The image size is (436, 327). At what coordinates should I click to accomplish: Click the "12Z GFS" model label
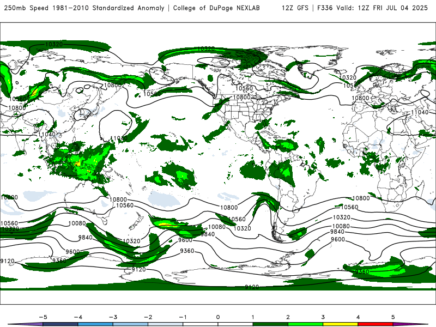point(295,8)
